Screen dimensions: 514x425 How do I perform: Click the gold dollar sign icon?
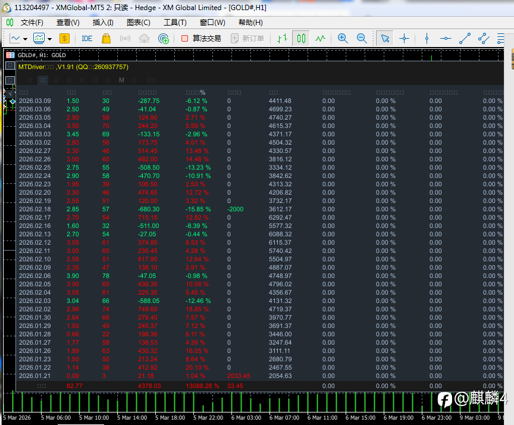tap(64, 39)
